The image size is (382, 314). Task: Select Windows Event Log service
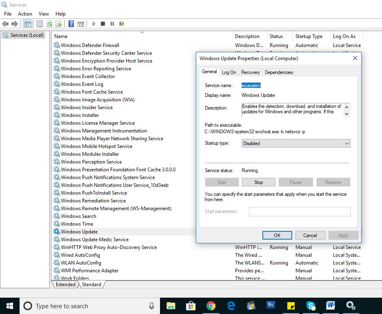pos(82,84)
